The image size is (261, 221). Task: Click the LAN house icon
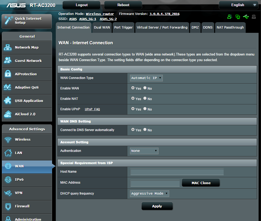(x=8, y=153)
